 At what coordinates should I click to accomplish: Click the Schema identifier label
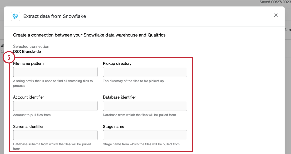click(x=28, y=127)
